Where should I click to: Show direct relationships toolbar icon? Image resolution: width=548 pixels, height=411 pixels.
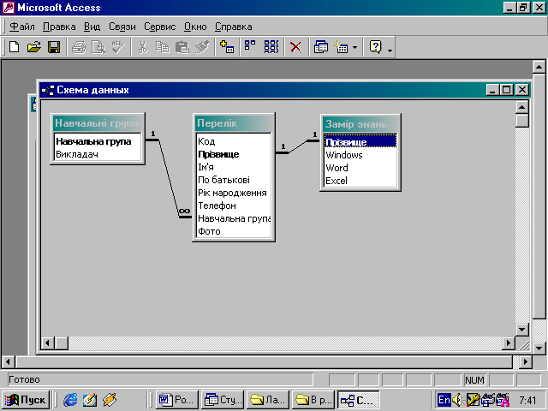tap(250, 47)
